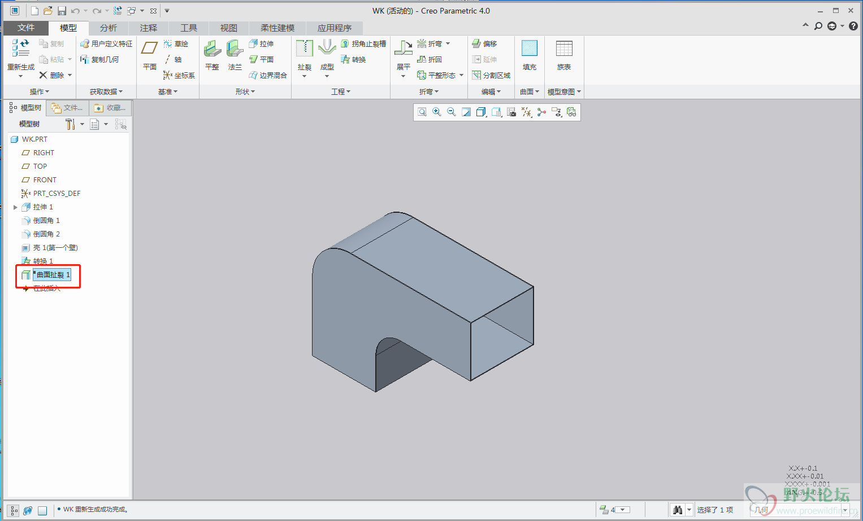
Task: Expand the 形状 group menu
Action: pos(245,91)
